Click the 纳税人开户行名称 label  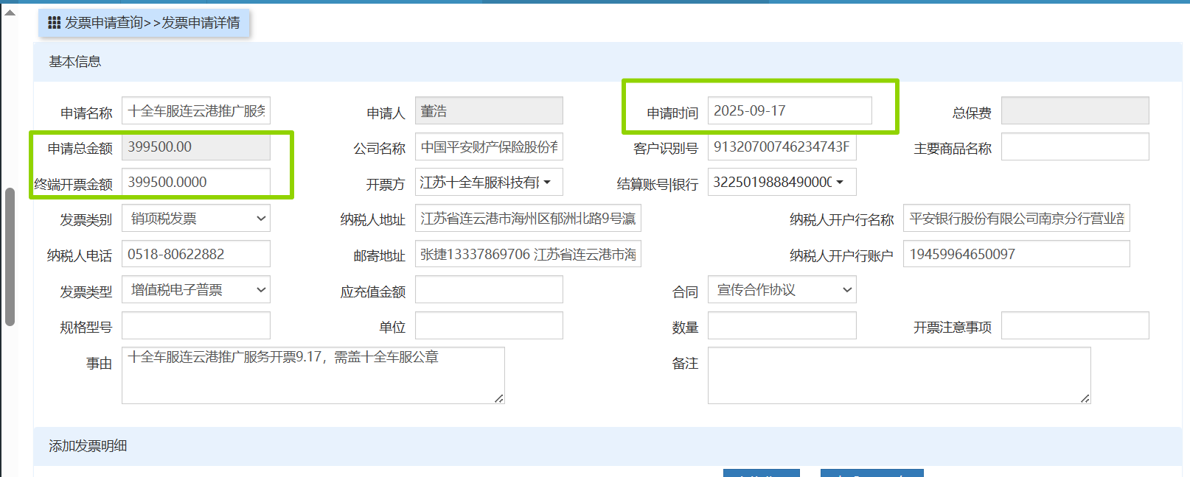[x=841, y=220]
